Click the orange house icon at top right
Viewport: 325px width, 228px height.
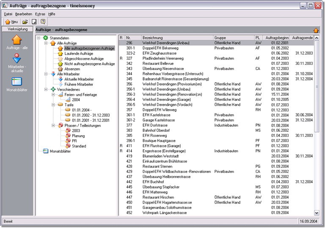(x=316, y=30)
